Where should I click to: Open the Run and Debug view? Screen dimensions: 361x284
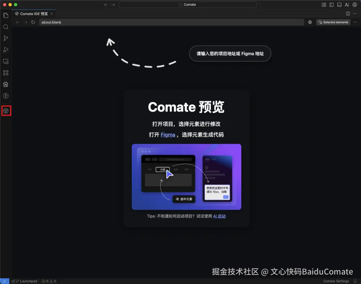6,50
